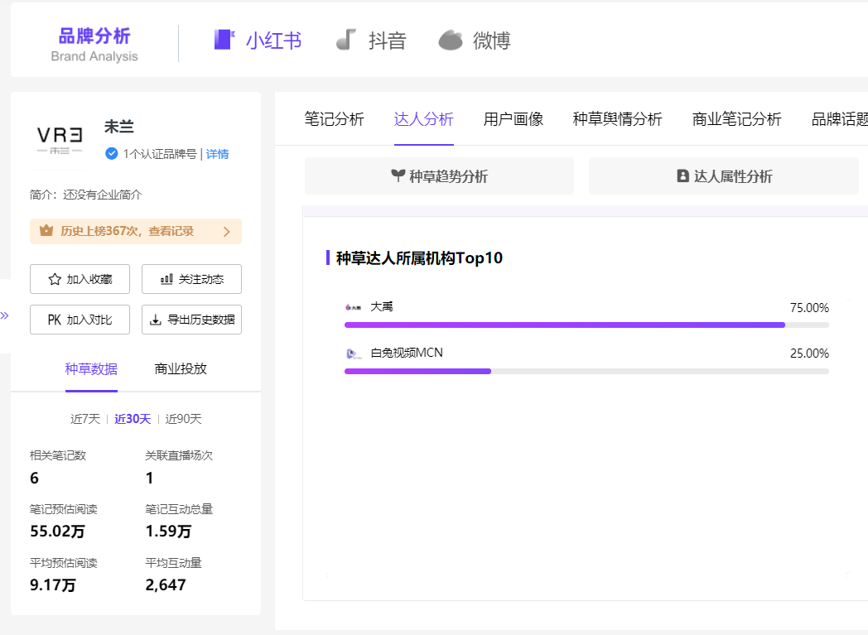The image size is (868, 635).
Task: Click the 小红书 platform icon
Action: [x=224, y=40]
